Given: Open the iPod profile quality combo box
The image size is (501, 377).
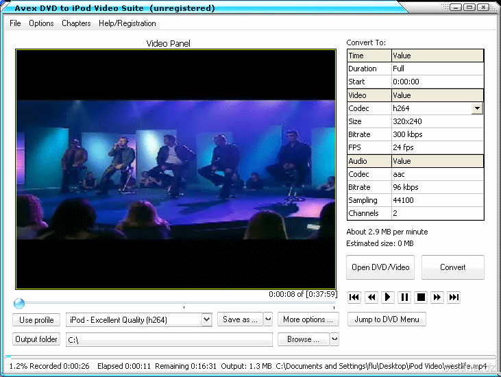Looking at the screenshot, I should (206, 319).
